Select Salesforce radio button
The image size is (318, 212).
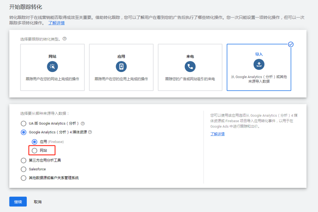[x=24, y=169]
